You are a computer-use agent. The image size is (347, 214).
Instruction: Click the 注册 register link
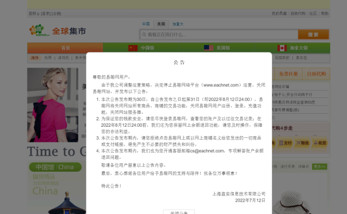pos(56,14)
